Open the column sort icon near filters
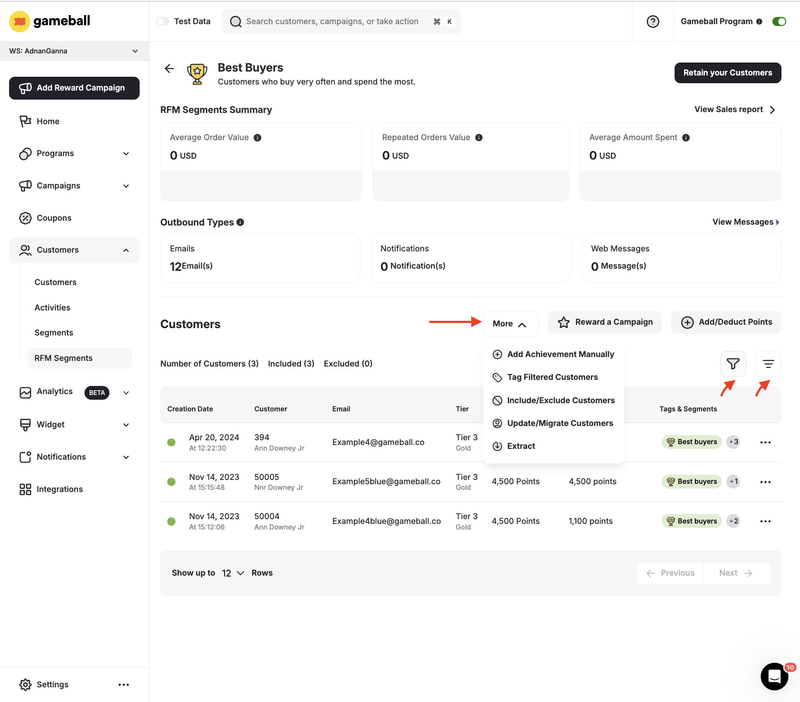Viewport: 800px width, 702px height. click(x=768, y=364)
